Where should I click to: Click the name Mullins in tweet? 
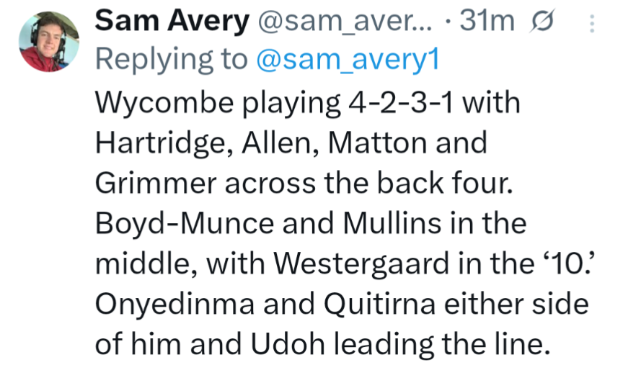click(392, 222)
